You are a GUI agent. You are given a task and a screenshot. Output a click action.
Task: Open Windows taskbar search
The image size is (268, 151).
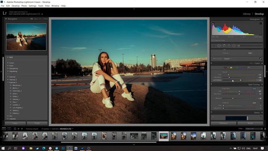coord(9,148)
